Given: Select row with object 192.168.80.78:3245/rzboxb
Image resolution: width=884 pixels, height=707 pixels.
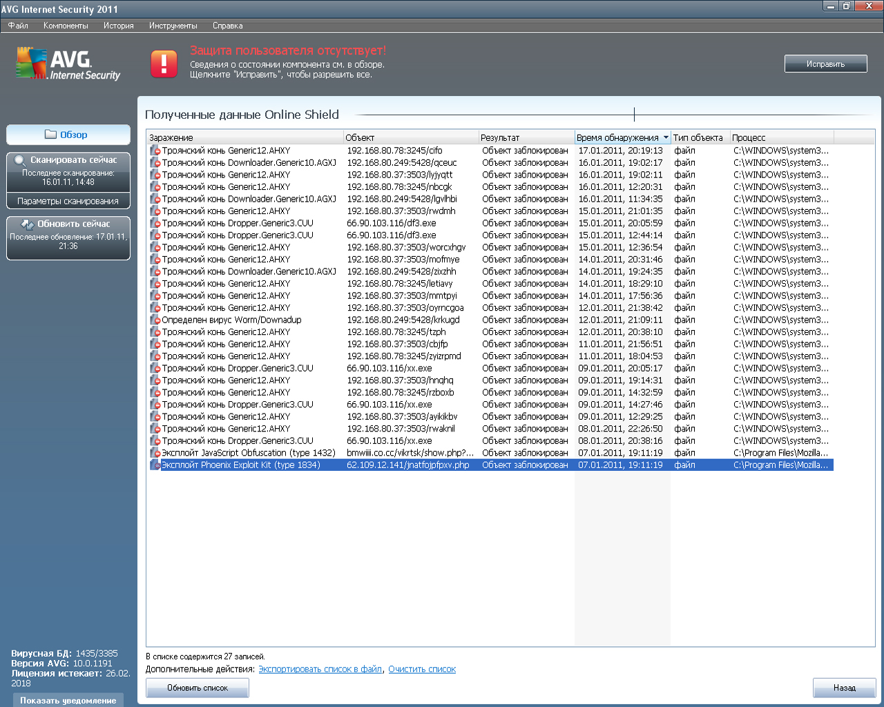Looking at the screenshot, I should click(x=490, y=392).
